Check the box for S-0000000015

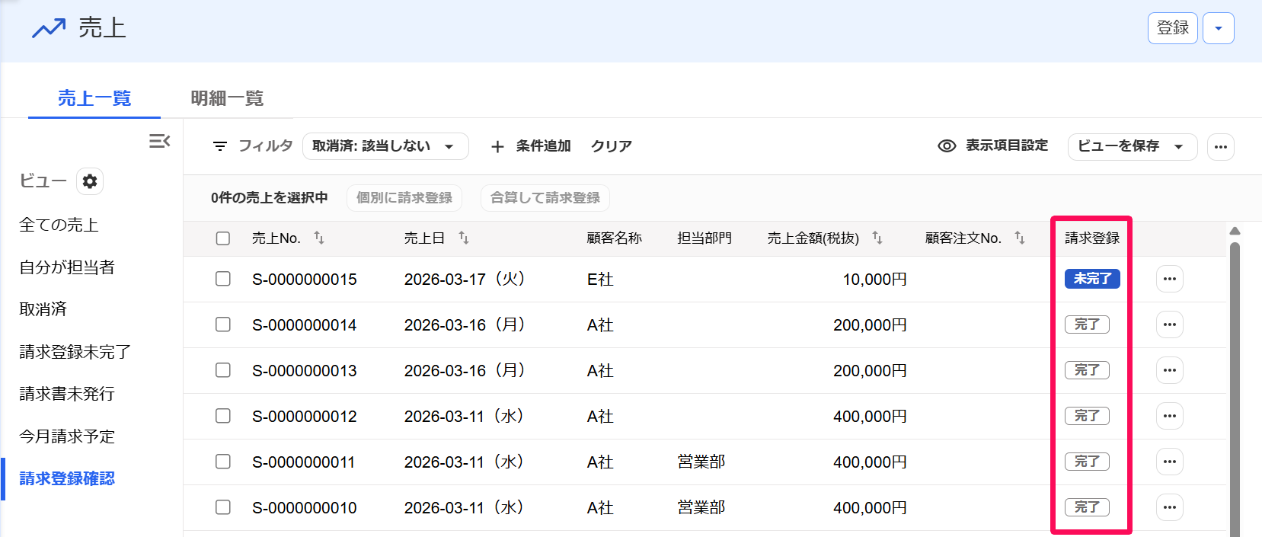pos(223,279)
